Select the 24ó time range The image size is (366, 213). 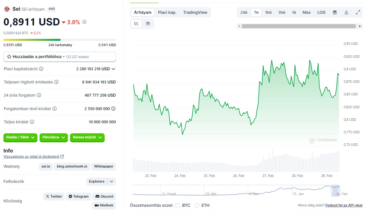pyautogui.click(x=244, y=12)
